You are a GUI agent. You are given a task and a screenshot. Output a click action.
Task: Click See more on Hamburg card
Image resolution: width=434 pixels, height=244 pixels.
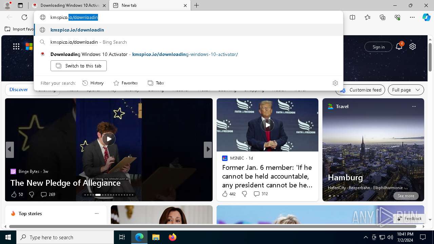pos(406,196)
